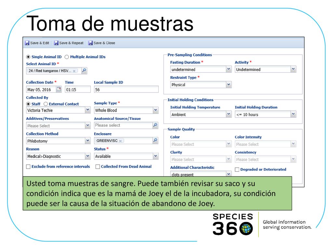
Task: Open the Fasting Duration dropdown
Action: click(x=229, y=69)
